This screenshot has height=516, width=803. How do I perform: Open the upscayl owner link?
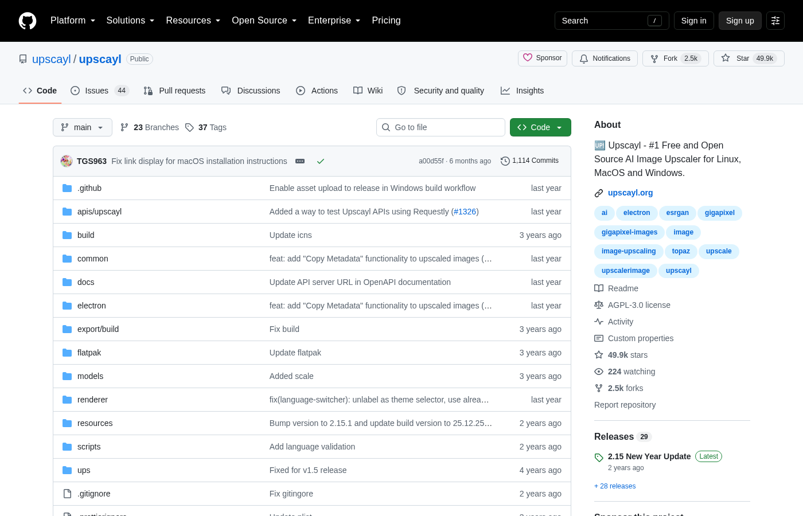52,59
